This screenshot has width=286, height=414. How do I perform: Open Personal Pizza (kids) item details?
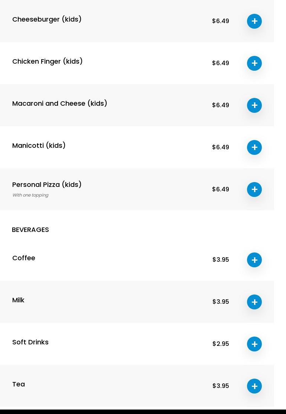pos(47,185)
